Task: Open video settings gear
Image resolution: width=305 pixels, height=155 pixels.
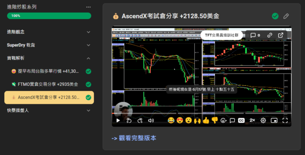Action: click(263, 120)
